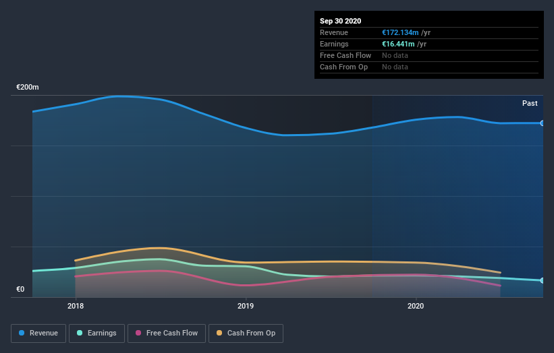Click the €0 y-axis label
This screenshot has height=353, width=554.
[20, 290]
